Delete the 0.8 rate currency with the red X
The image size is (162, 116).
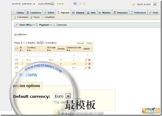coord(89,68)
